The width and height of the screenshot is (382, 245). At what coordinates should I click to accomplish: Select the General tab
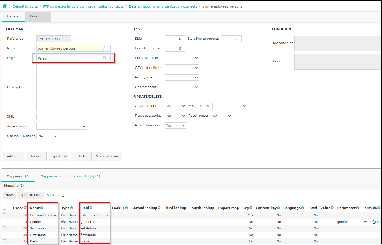point(13,17)
